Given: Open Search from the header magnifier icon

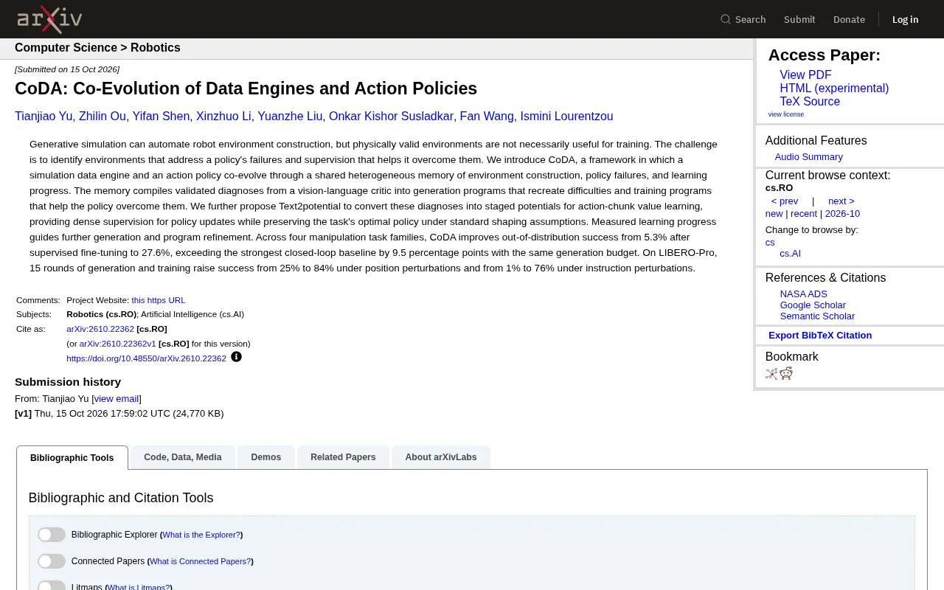Looking at the screenshot, I should pos(743,19).
